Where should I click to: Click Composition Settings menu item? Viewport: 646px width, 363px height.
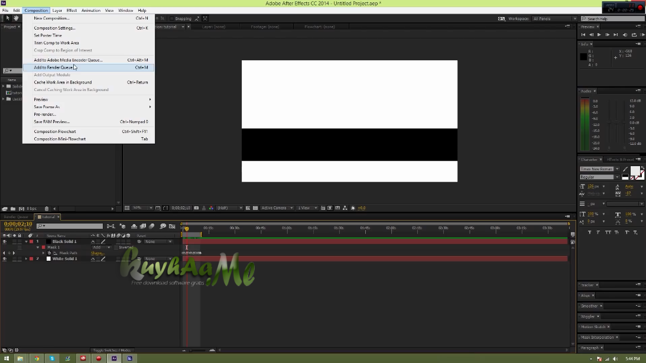tap(89, 28)
